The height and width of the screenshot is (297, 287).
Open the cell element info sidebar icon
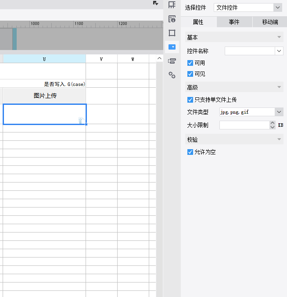tap(172, 19)
